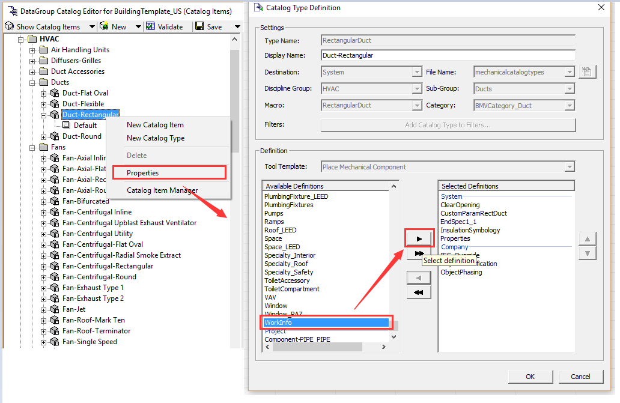Click the Duct-Flexible catalog type icon
Image resolution: width=620 pixels, height=403 pixels.
coord(55,103)
